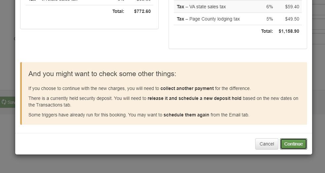Click the green Continue button
The image size is (325, 173).
pos(293,144)
